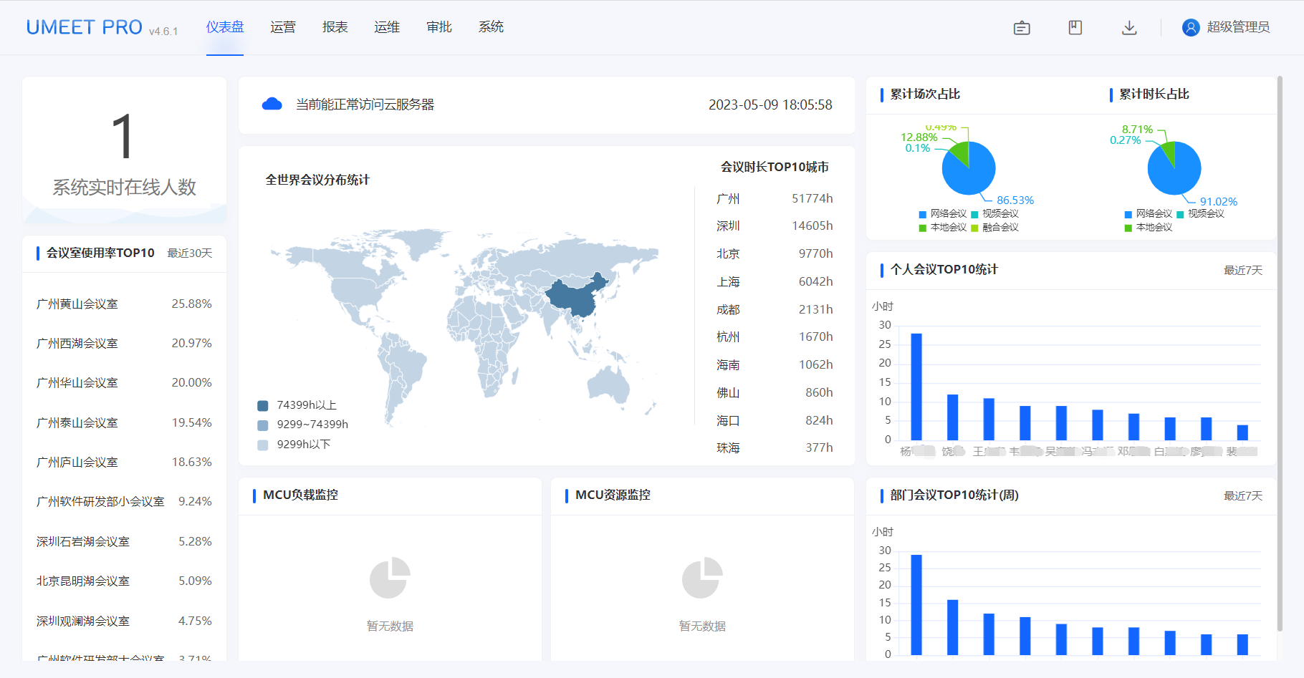Click the blue cloud server status icon
Viewport: 1304px width, 678px height.
point(272,105)
